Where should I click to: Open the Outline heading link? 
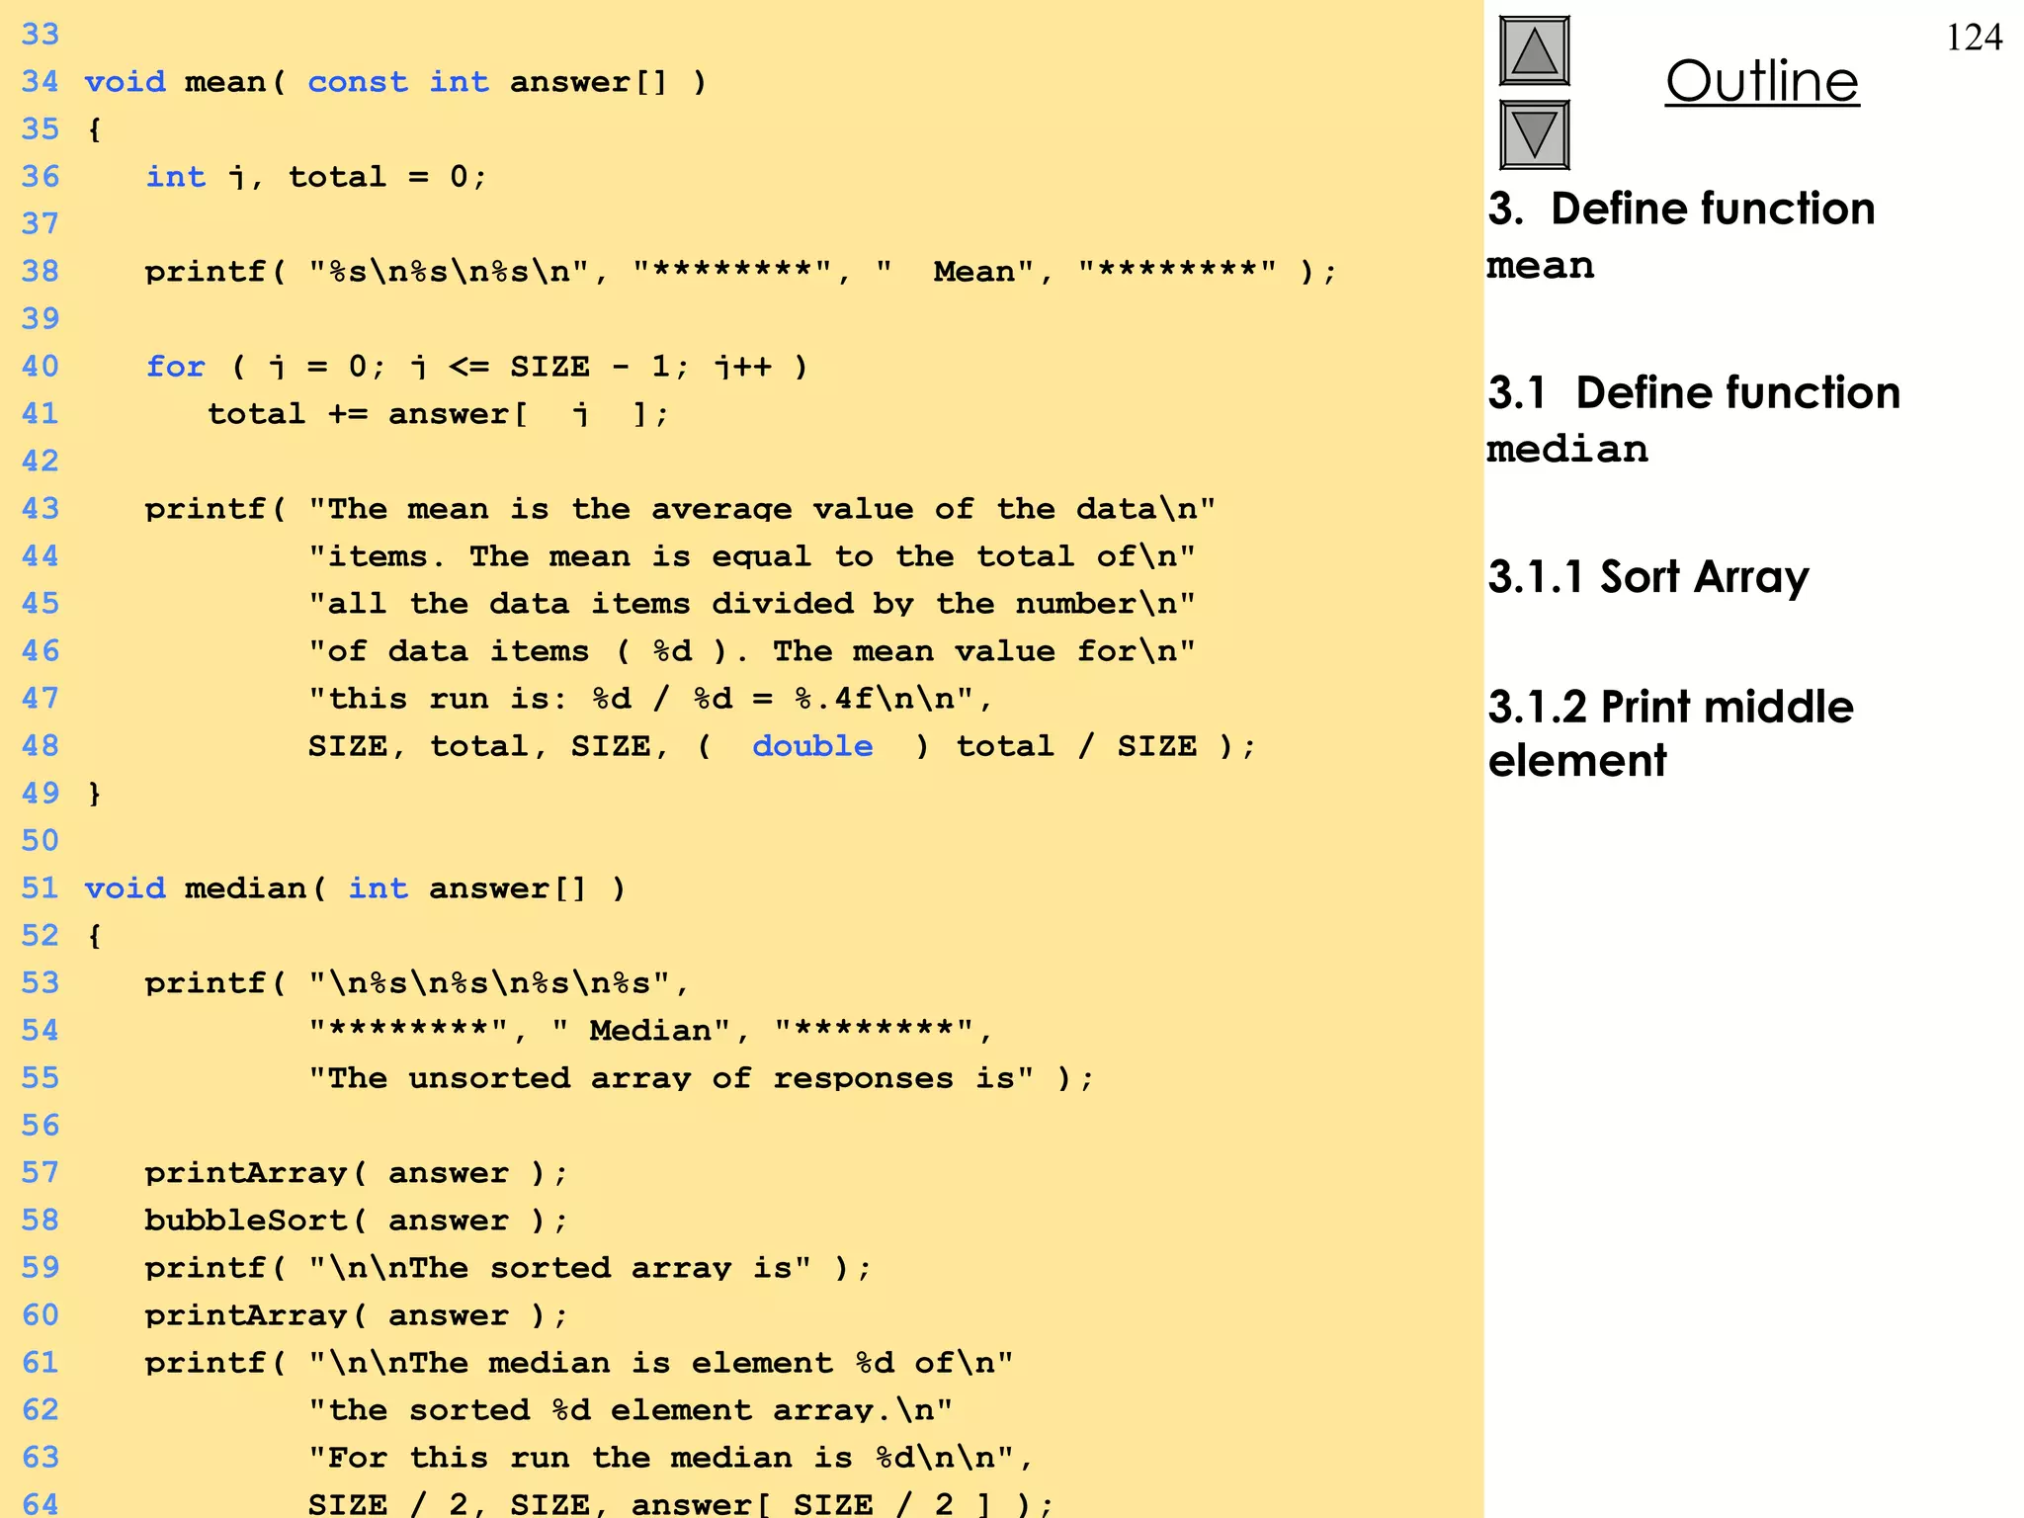tap(1762, 81)
